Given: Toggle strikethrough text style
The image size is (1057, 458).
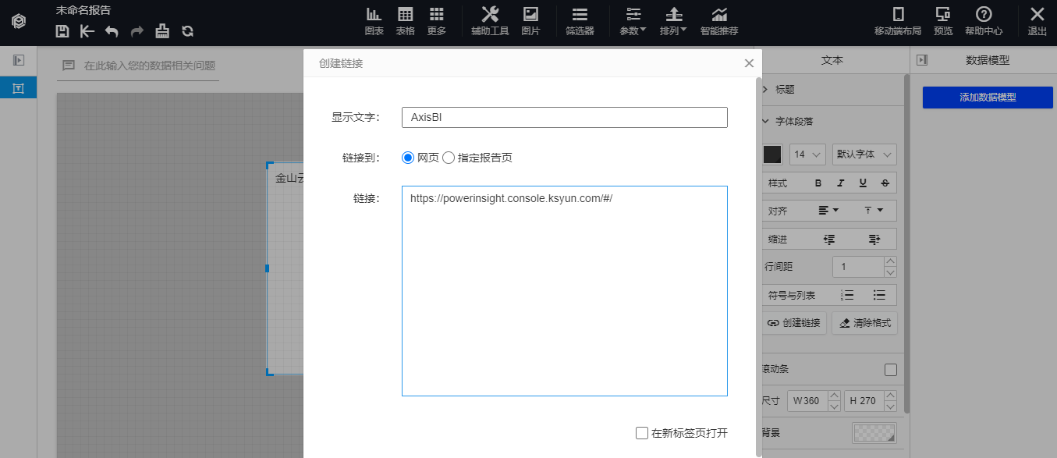Looking at the screenshot, I should [885, 183].
